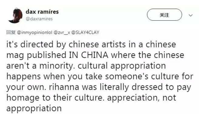Click the word literally in tweet

[114, 87]
